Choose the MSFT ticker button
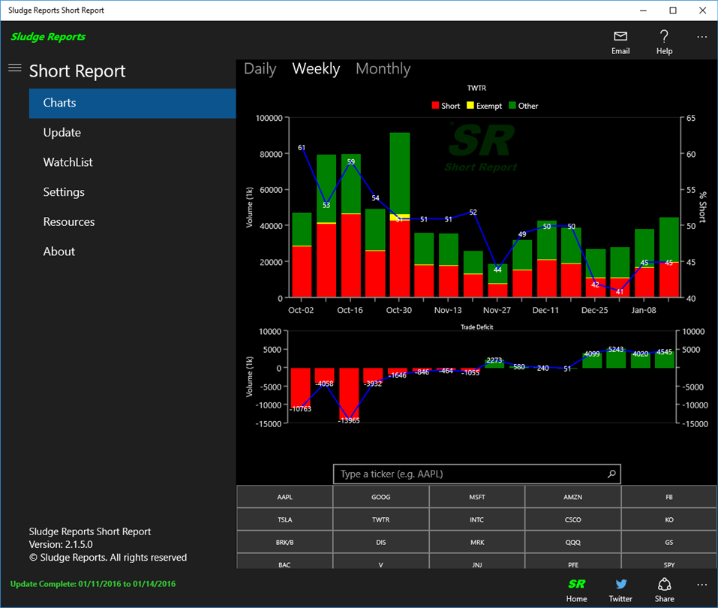The height and width of the screenshot is (608, 718). (x=476, y=497)
